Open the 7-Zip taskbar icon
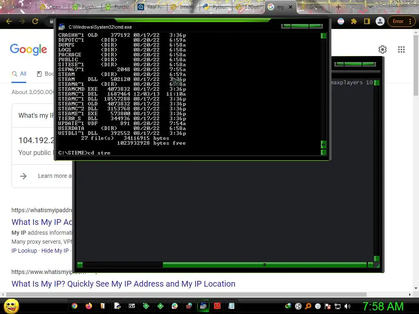The image size is (419, 314). point(132,306)
